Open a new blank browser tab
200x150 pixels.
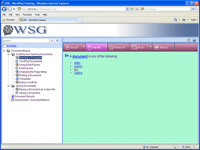[80, 20]
